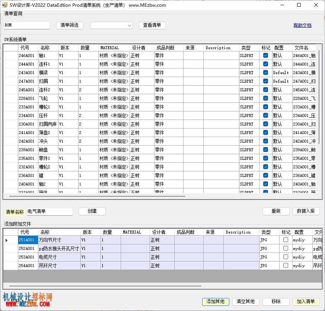Uncheck the 标记 checkbox for 246A001 轴1

point(265,55)
